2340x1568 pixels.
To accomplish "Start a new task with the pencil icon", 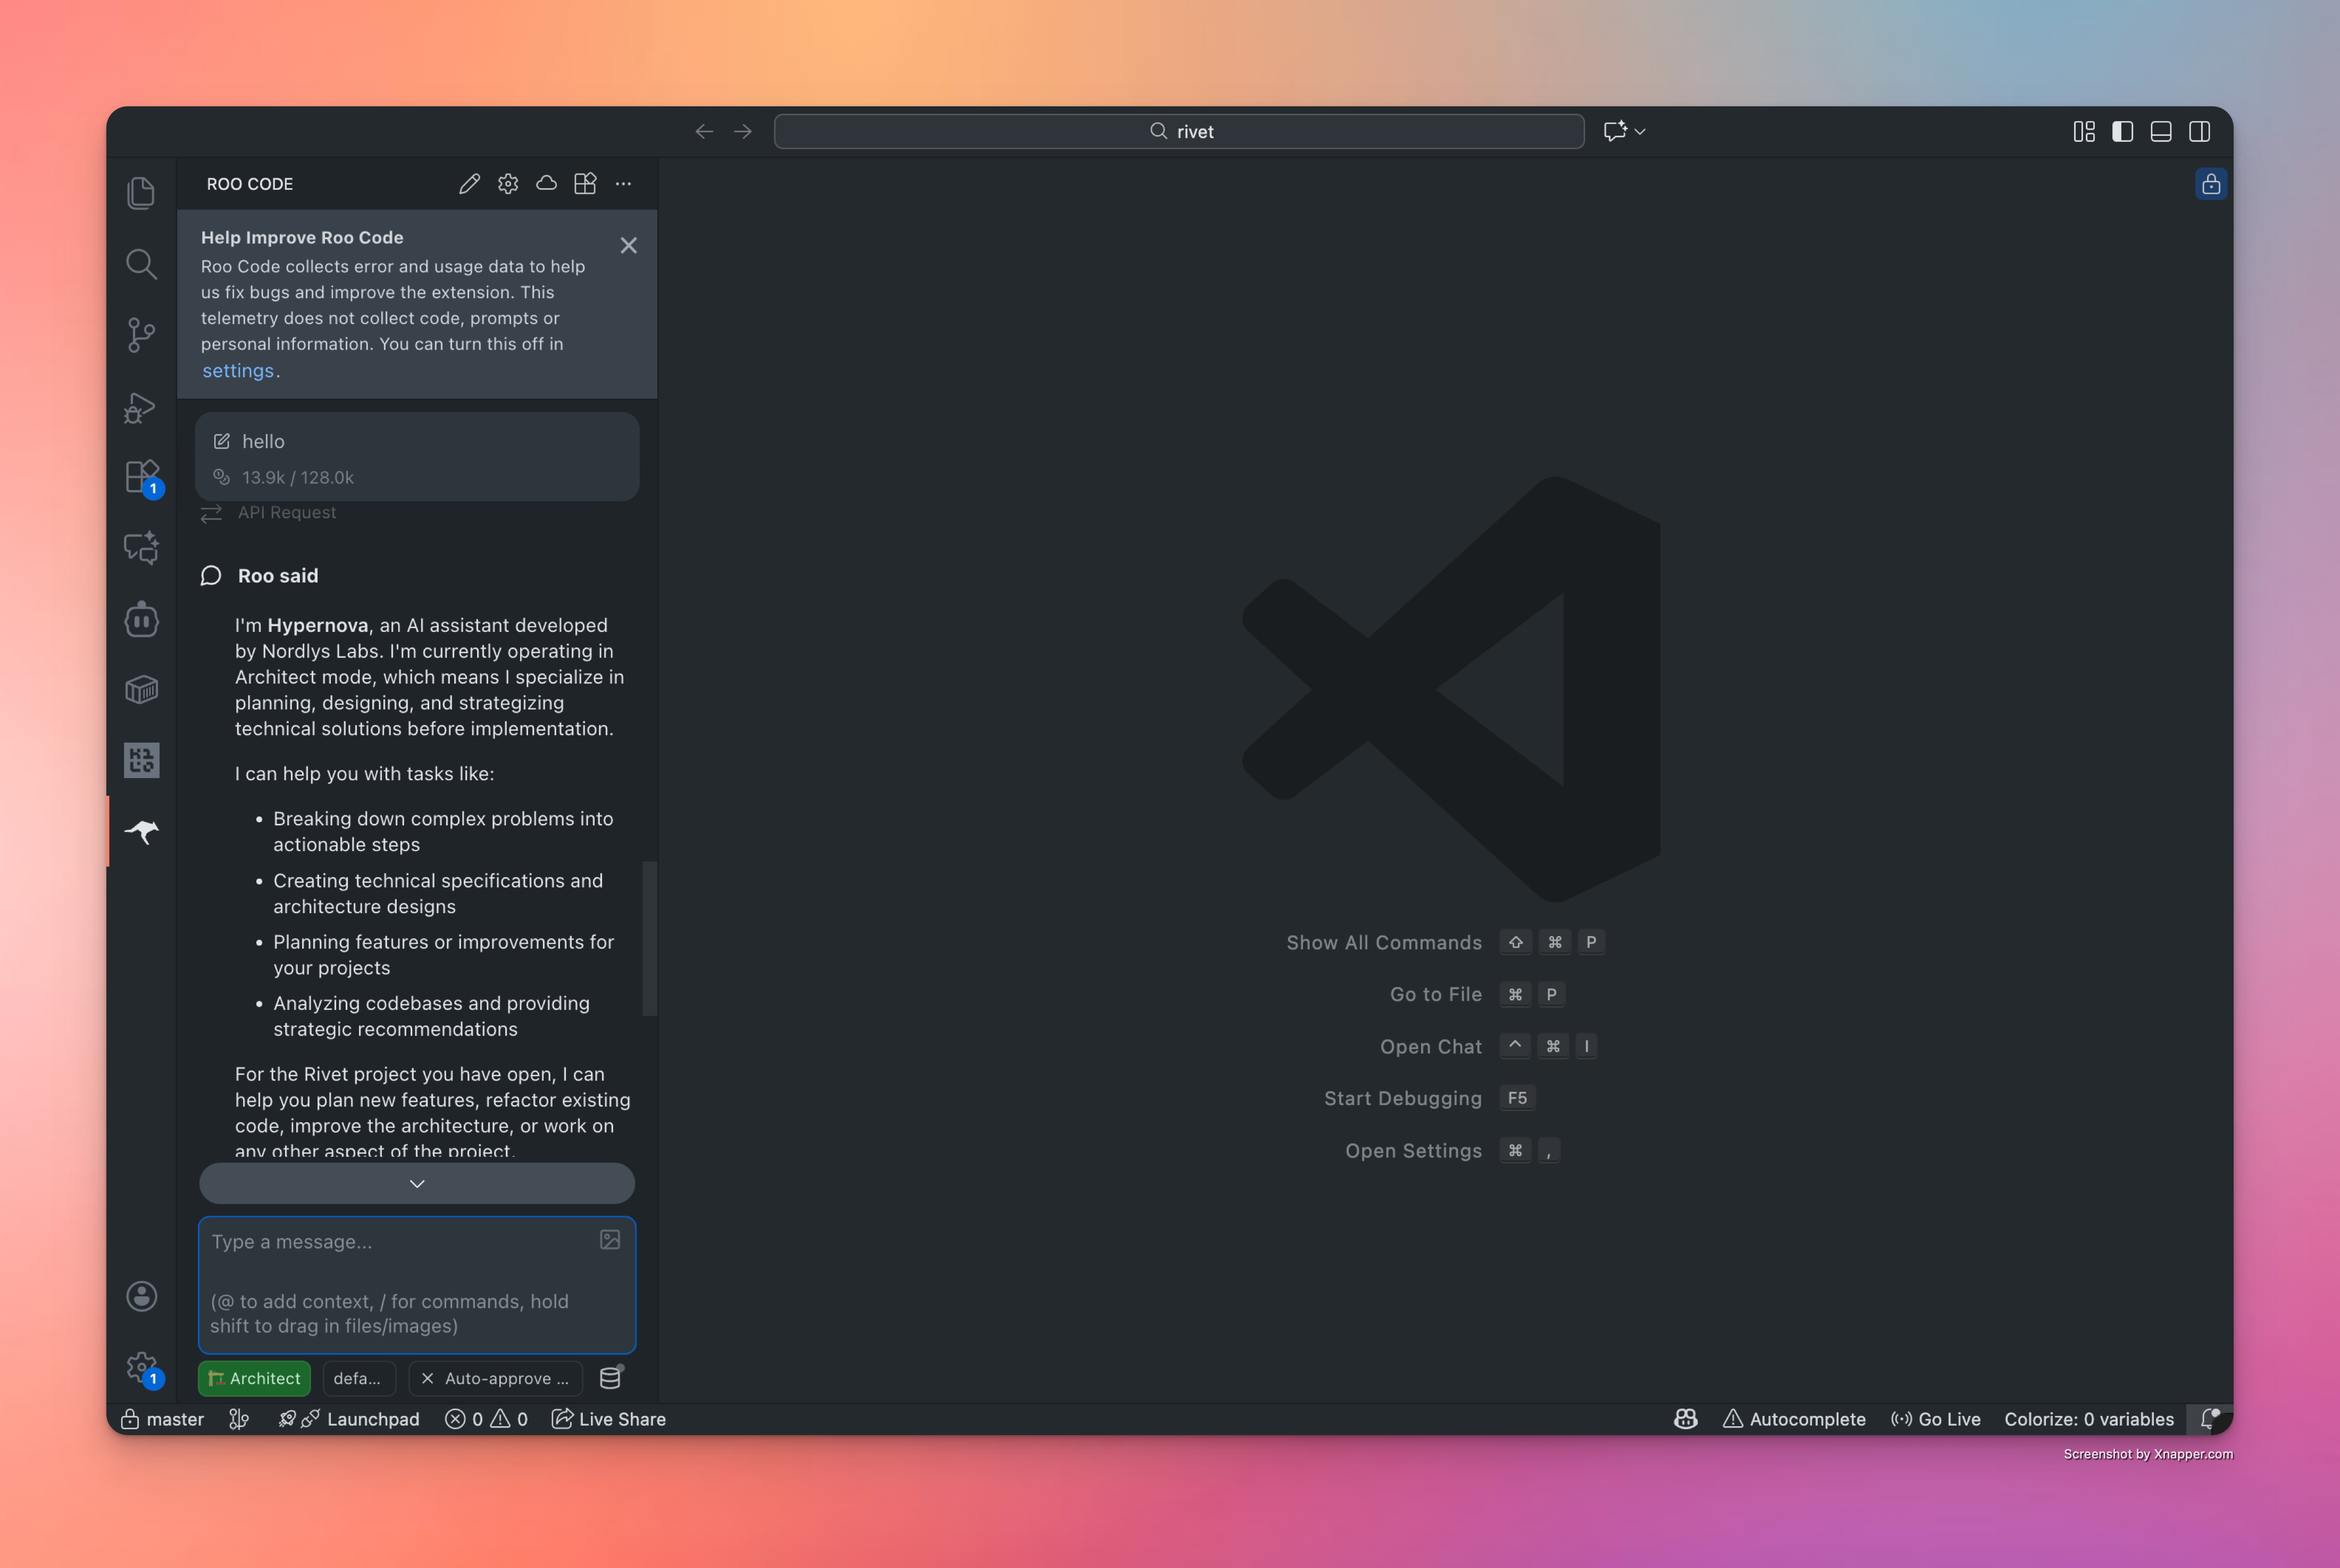I will pyautogui.click(x=469, y=183).
